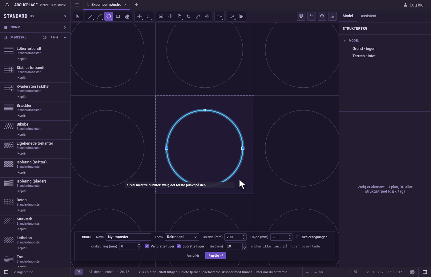The image size is (431, 277).
Task: Uncheck the Vandrette fuger checkbox
Action: click(x=147, y=246)
